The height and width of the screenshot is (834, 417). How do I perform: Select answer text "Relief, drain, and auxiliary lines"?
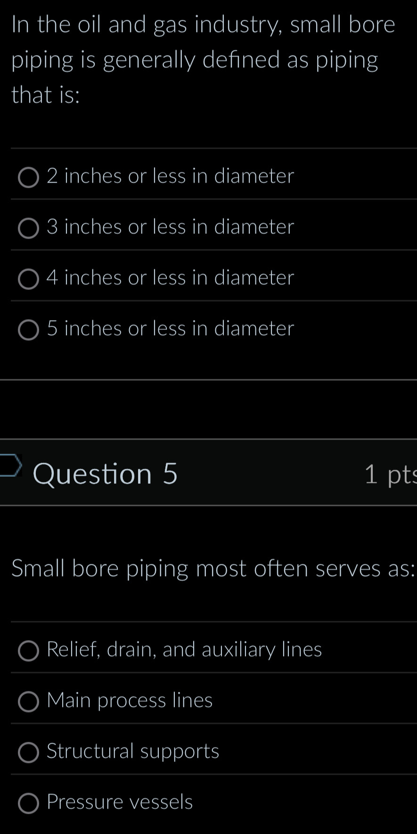click(x=184, y=650)
